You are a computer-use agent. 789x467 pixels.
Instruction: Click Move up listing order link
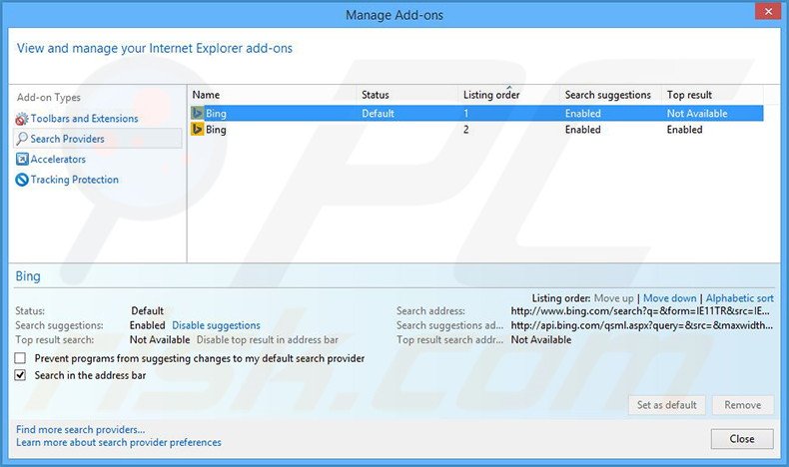click(x=614, y=298)
